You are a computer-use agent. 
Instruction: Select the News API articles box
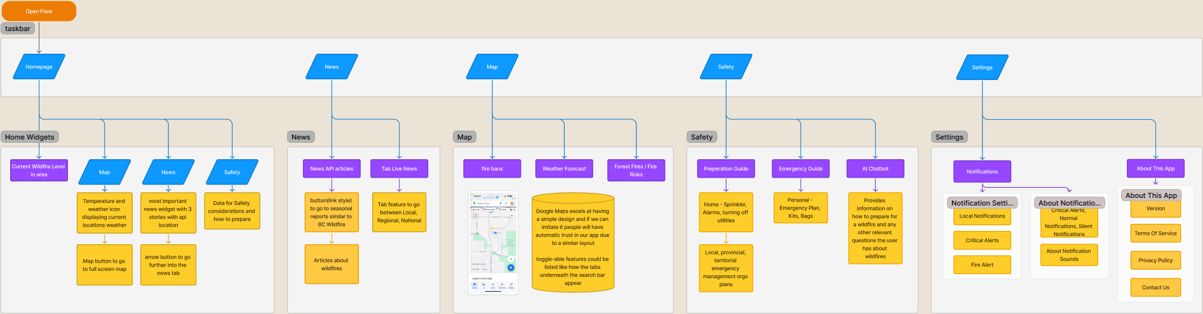click(x=332, y=169)
